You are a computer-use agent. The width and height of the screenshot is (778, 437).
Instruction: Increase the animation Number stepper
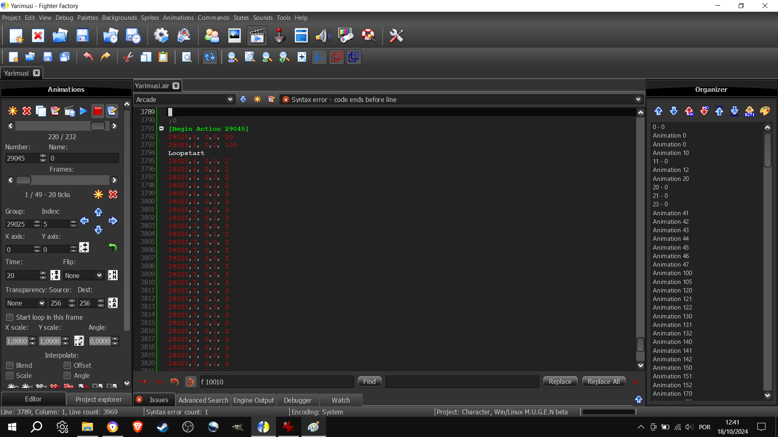[43, 156]
